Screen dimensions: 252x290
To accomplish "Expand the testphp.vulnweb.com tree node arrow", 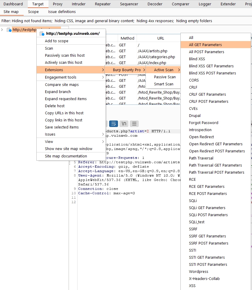I will click(2, 30).
